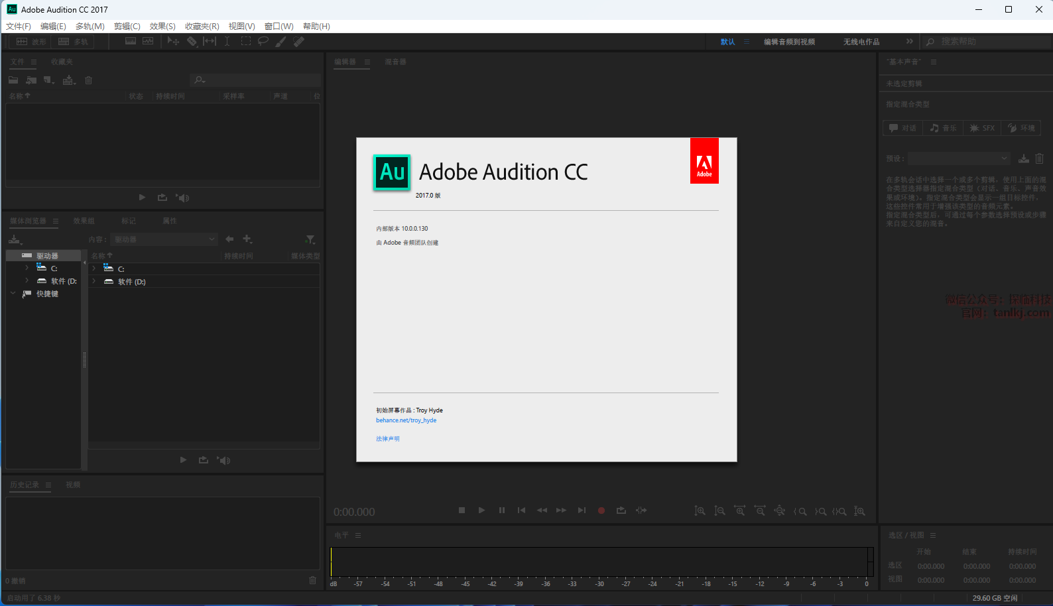Switch to 多轨 multitrack view

73,42
